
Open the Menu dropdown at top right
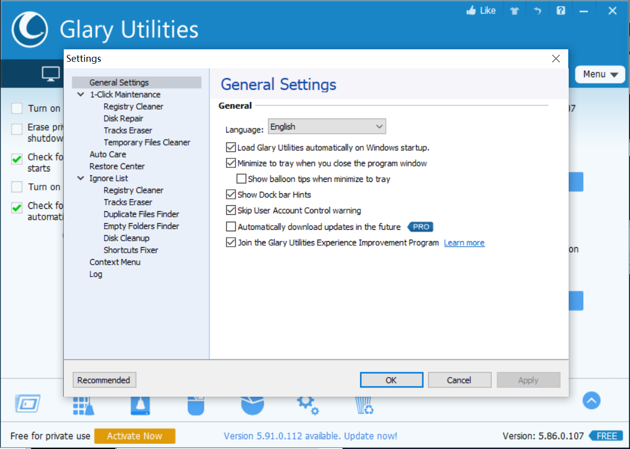coord(600,74)
